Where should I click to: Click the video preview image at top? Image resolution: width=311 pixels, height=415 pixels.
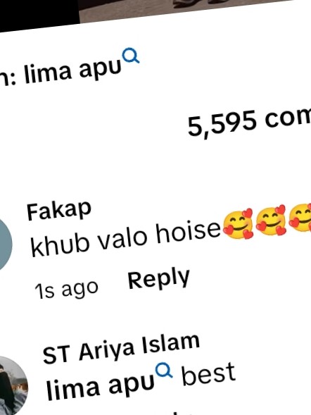click(x=185, y=9)
